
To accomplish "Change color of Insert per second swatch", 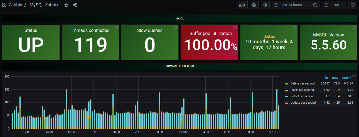I will click(286, 90).
